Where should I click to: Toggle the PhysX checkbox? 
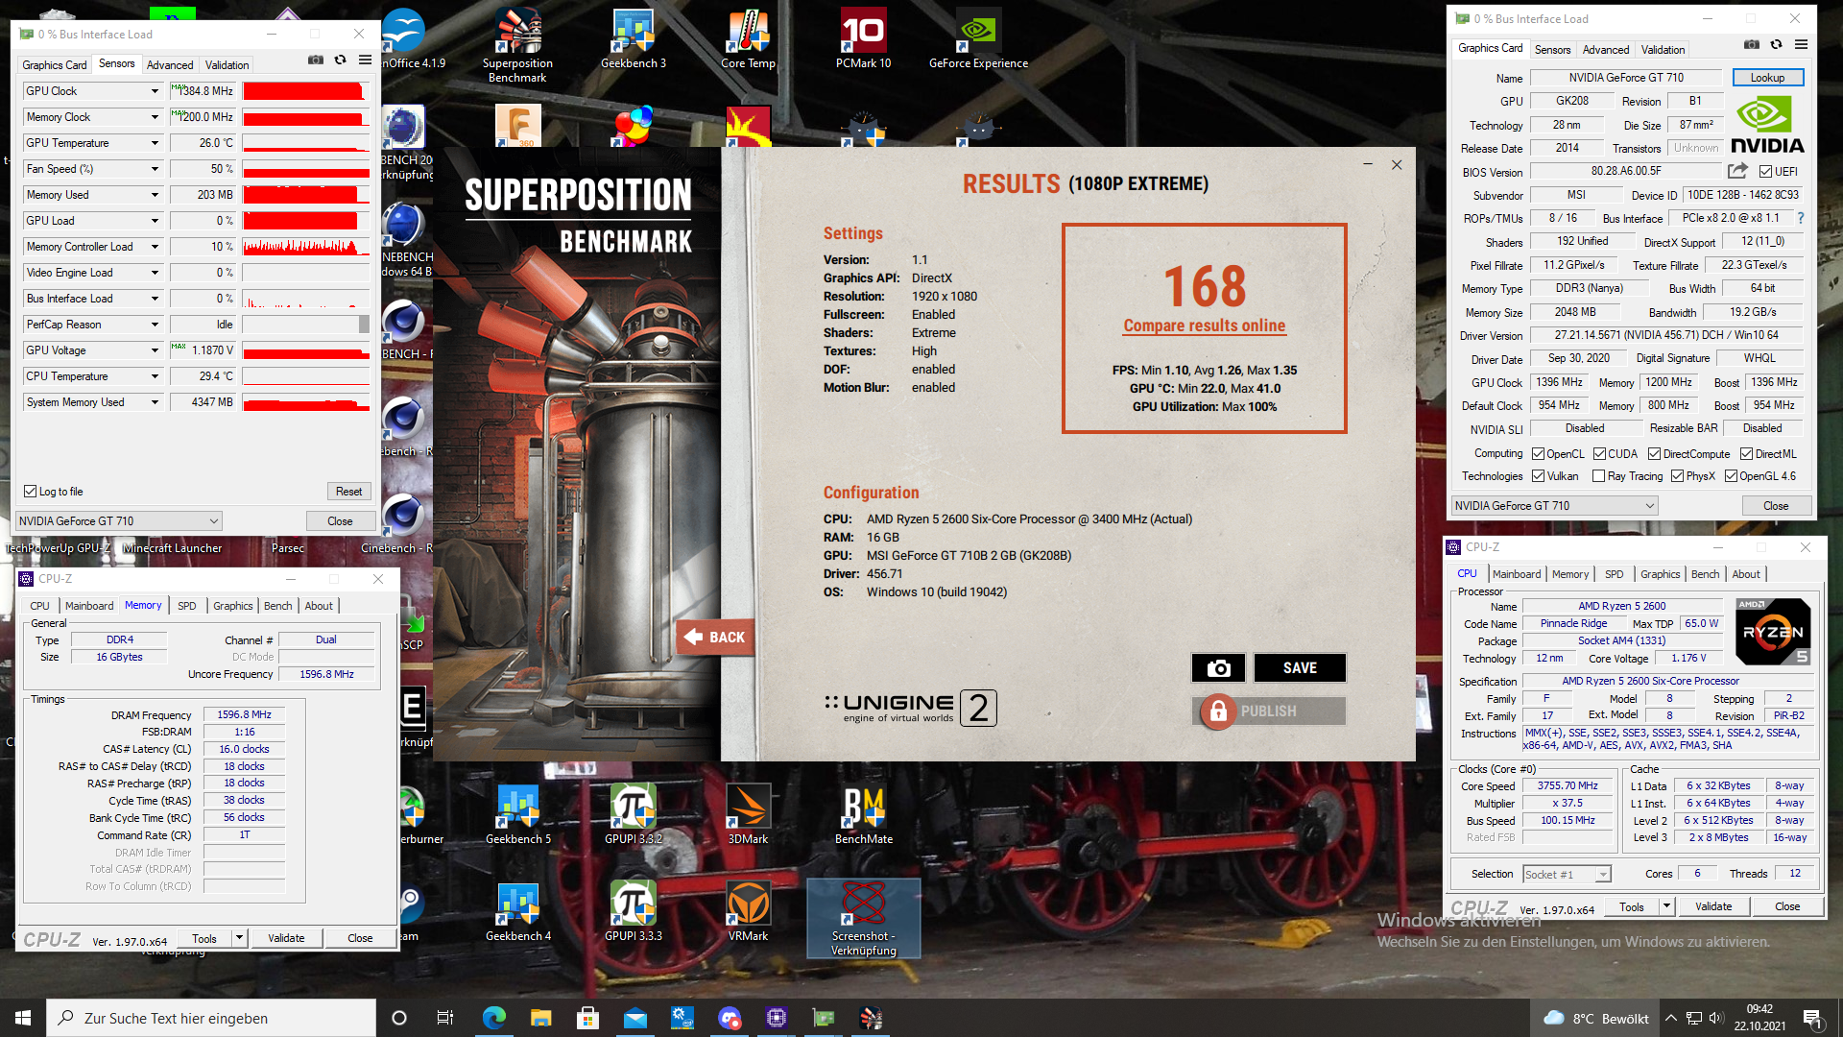1677,476
